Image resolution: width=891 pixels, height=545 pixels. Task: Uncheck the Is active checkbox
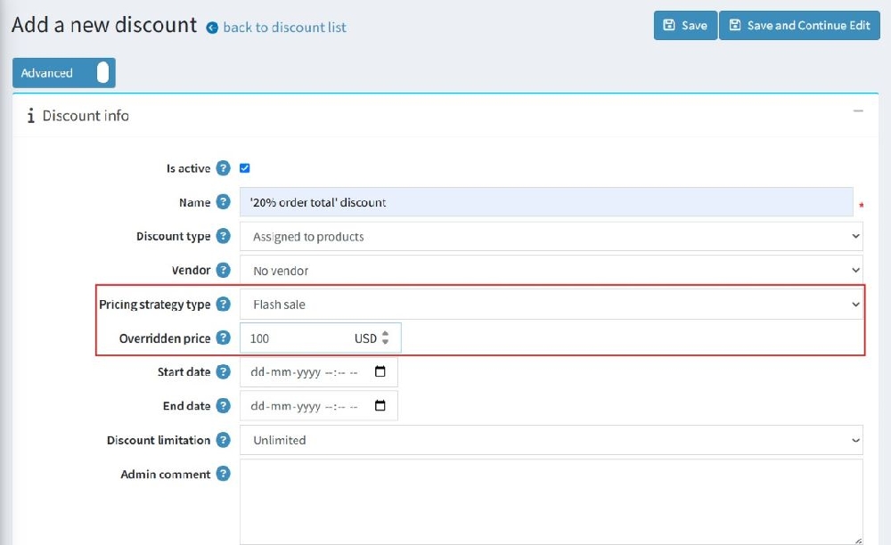click(x=245, y=168)
